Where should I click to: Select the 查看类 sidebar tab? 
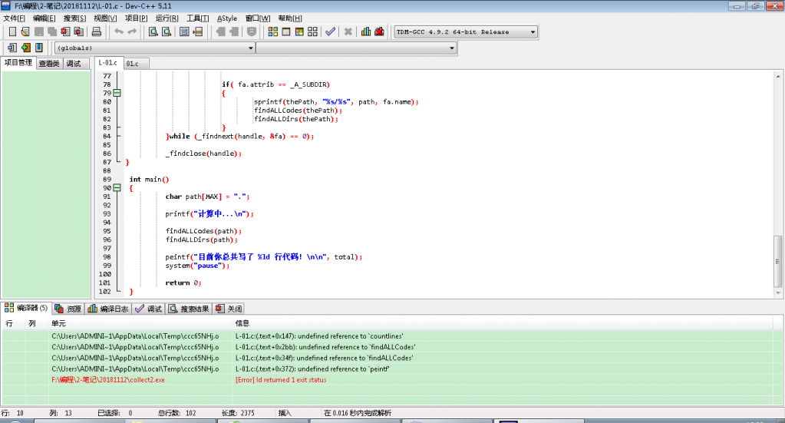[49, 64]
